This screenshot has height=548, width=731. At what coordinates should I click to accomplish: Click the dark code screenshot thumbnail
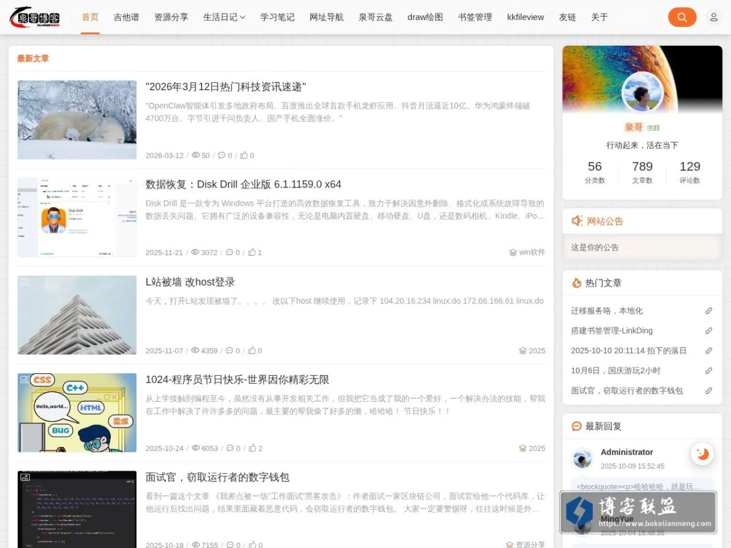pyautogui.click(x=77, y=509)
